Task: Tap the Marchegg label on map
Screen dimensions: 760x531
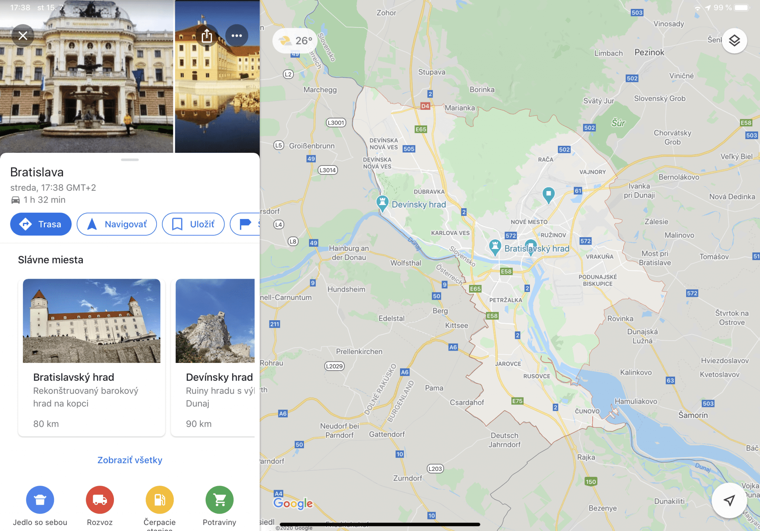Action: (320, 90)
